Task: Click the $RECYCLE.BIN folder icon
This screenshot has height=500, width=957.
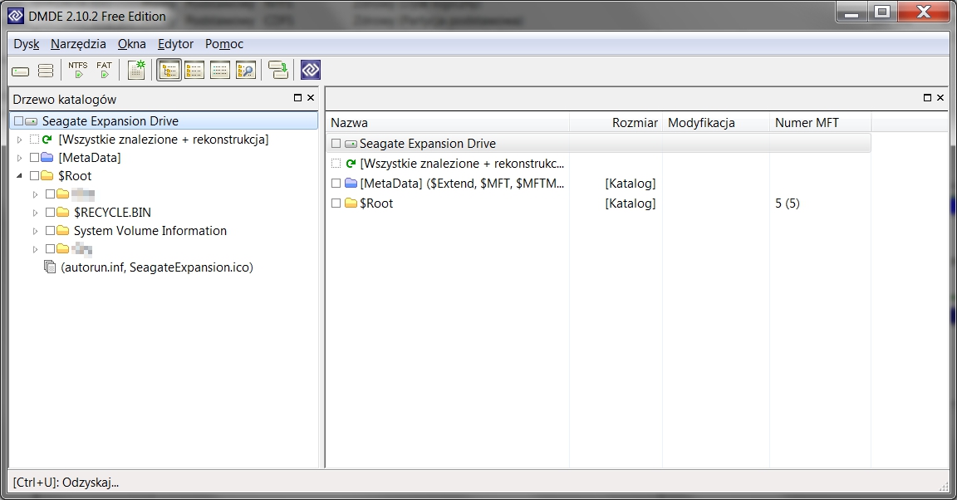Action: point(63,213)
